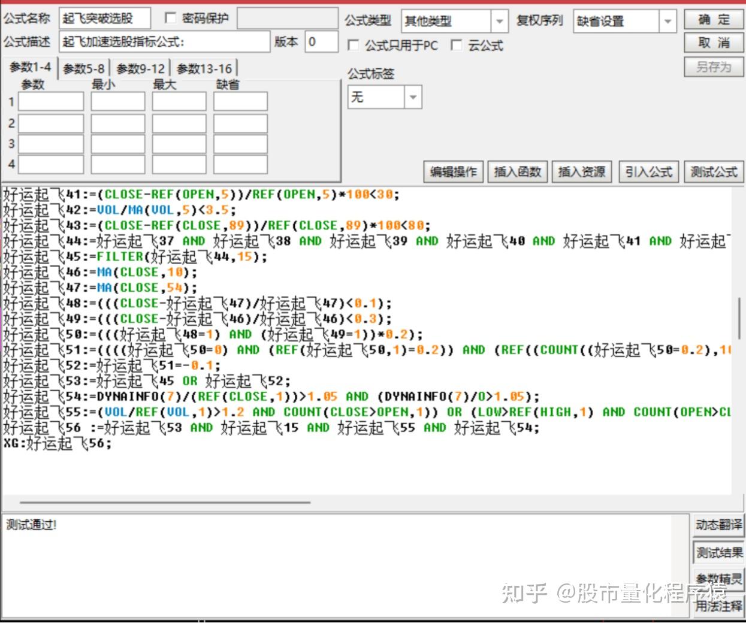Click the 参数精灵 button
The height and width of the screenshot is (623, 746).
(719, 579)
